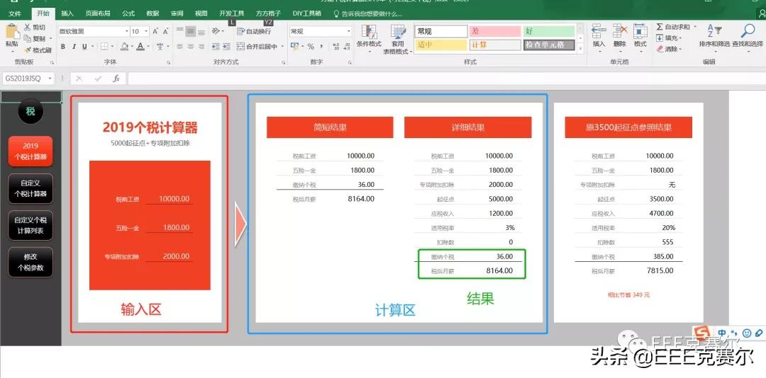Increase font size with larger A icon
This screenshot has height=378, width=766.
pyautogui.click(x=155, y=31)
